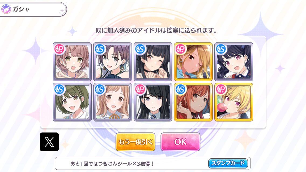Select the purple-haired idol with earrings card
Image resolution: width=306 pixels, height=172 pixels.
click(113, 62)
